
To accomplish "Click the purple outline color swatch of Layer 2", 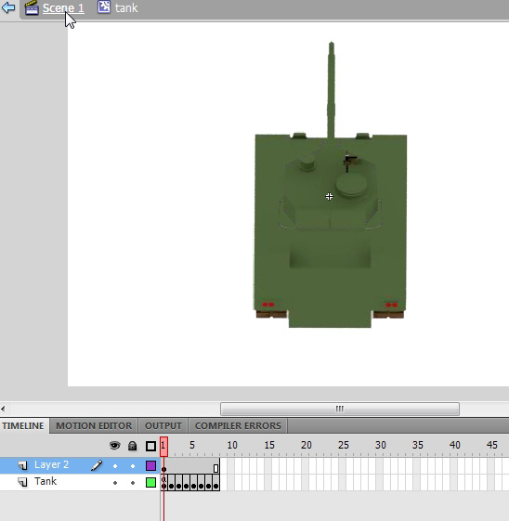I will pos(150,466).
